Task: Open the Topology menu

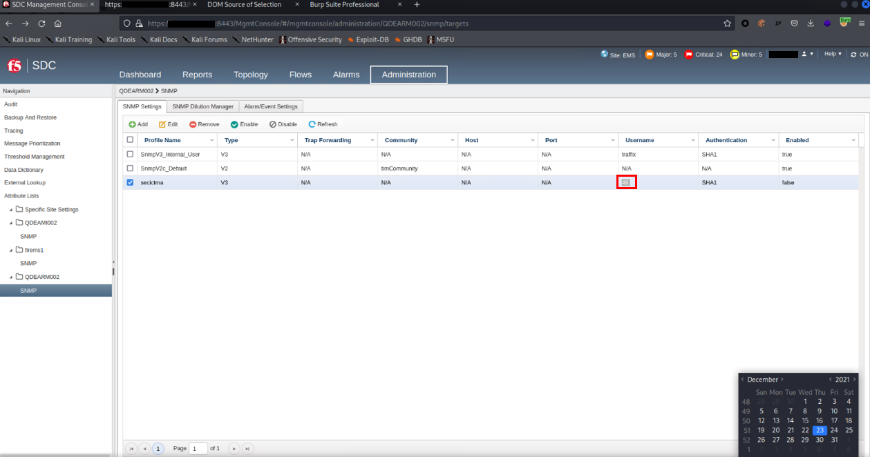Action: point(251,75)
